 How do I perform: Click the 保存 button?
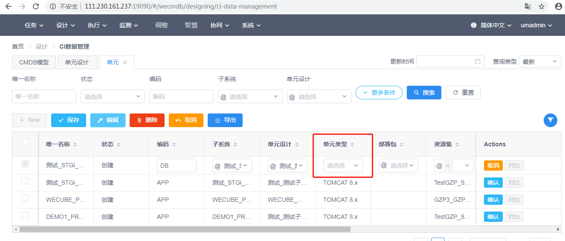pyautogui.click(x=69, y=120)
